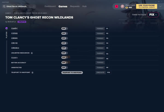The image size is (164, 112).
Task: Click the F9 hotkey key box
Action: coord(107,68)
